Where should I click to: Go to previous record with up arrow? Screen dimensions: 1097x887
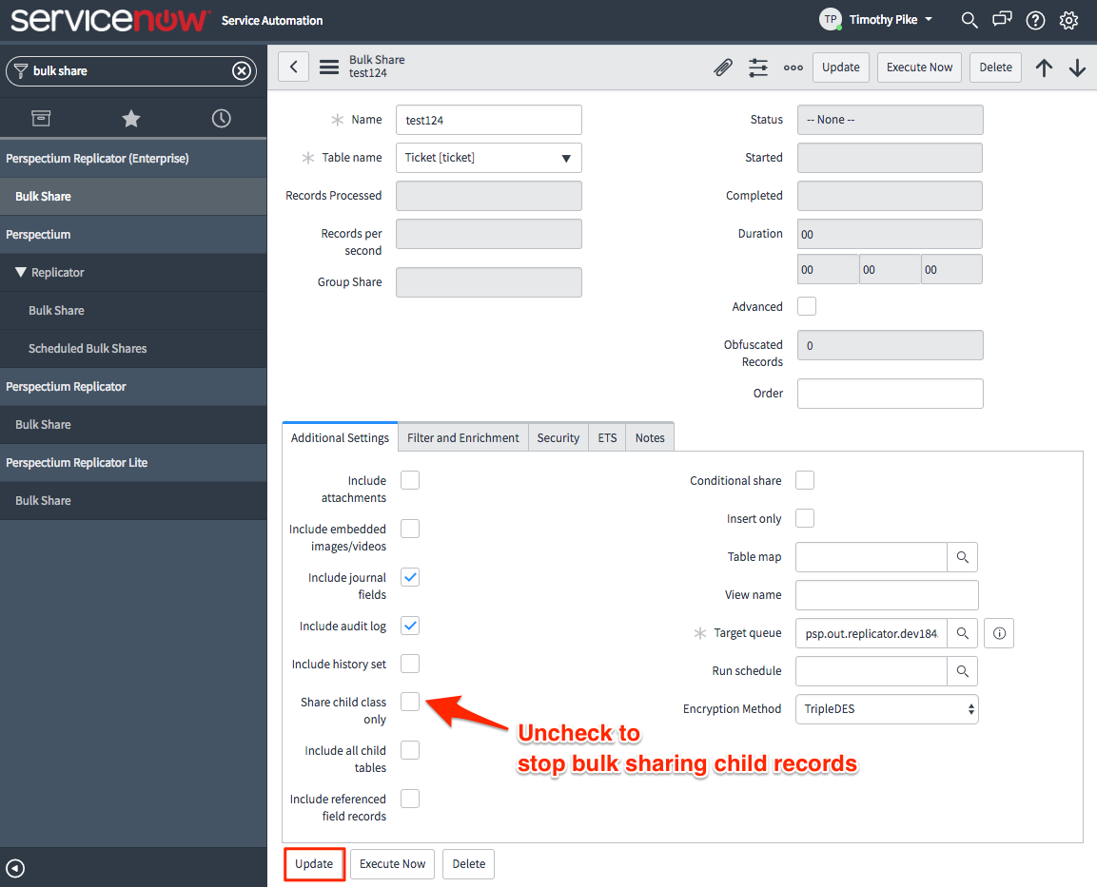pyautogui.click(x=1044, y=67)
